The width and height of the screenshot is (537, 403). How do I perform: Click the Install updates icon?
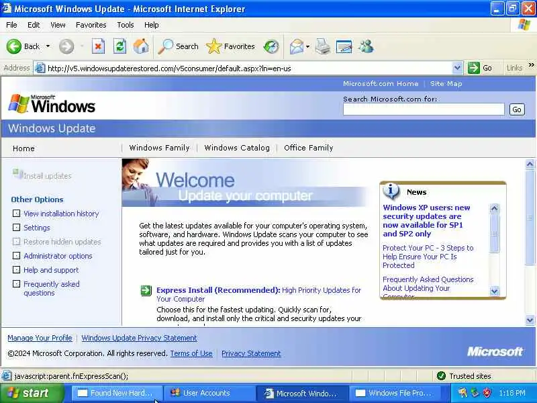(17, 174)
